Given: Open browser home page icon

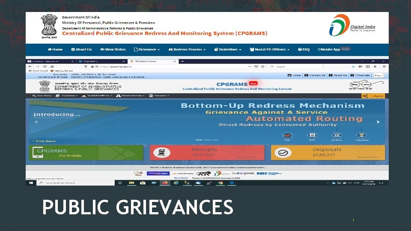Looking at the screenshot, I should click(52, 67).
